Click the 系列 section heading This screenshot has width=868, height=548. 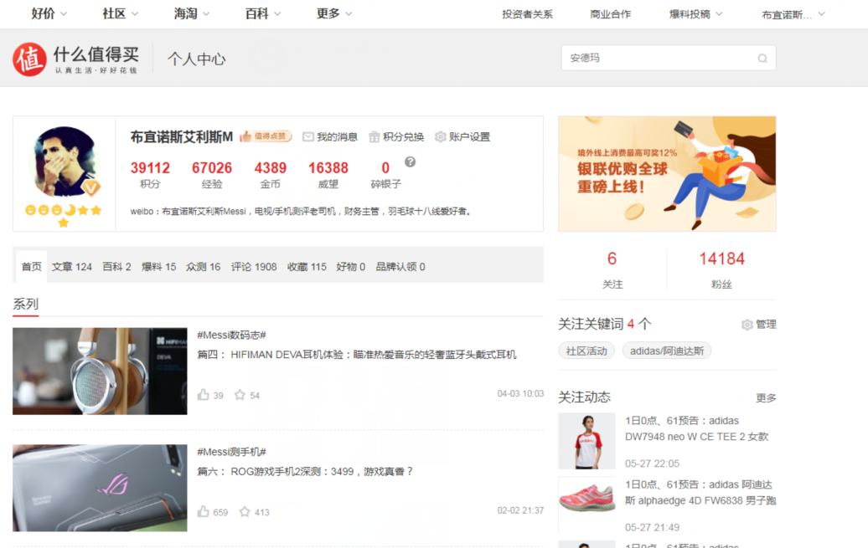(25, 305)
